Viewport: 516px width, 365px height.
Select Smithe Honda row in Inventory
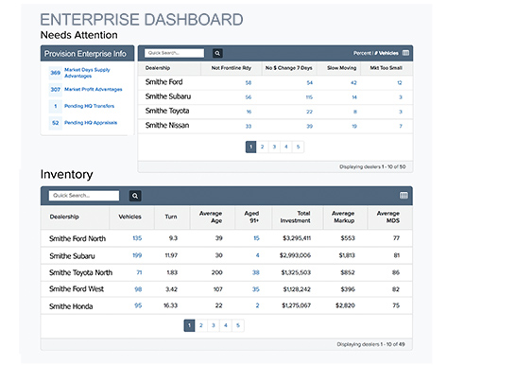coord(227,306)
